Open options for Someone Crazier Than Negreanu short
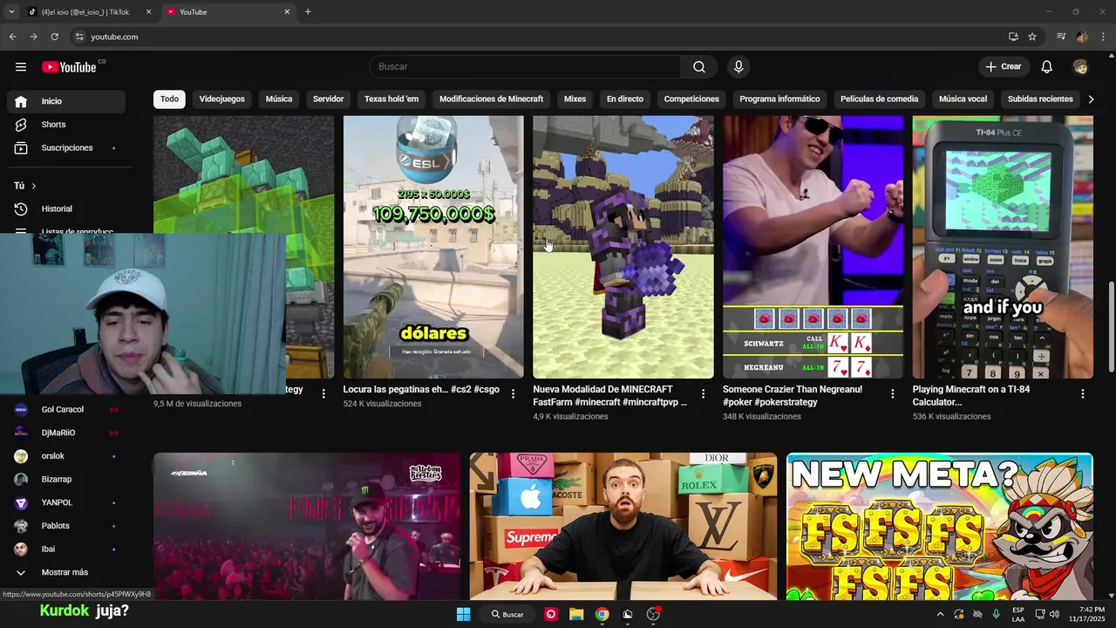The width and height of the screenshot is (1116, 628). 893,394
